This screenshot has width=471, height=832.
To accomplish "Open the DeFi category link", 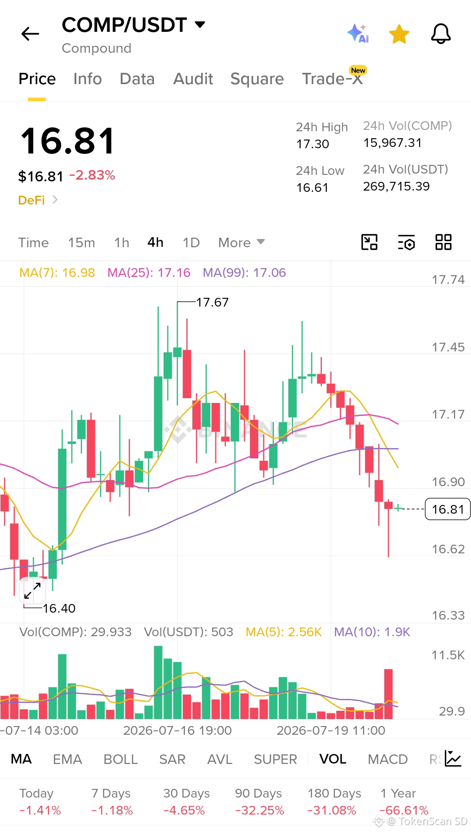I will tap(38, 200).
